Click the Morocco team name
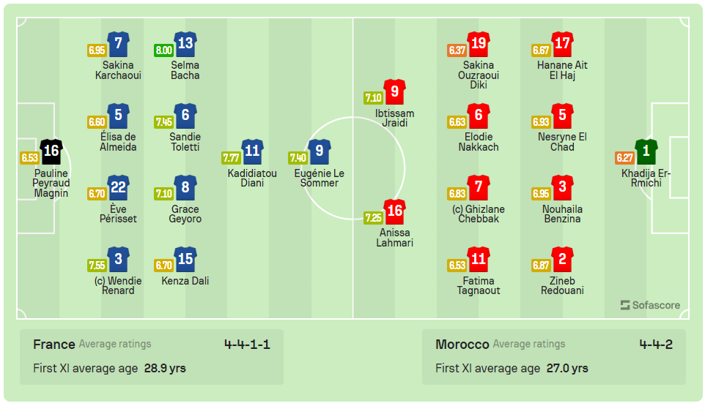Image resolution: width=705 pixels, height=406 pixels. tap(462, 344)
